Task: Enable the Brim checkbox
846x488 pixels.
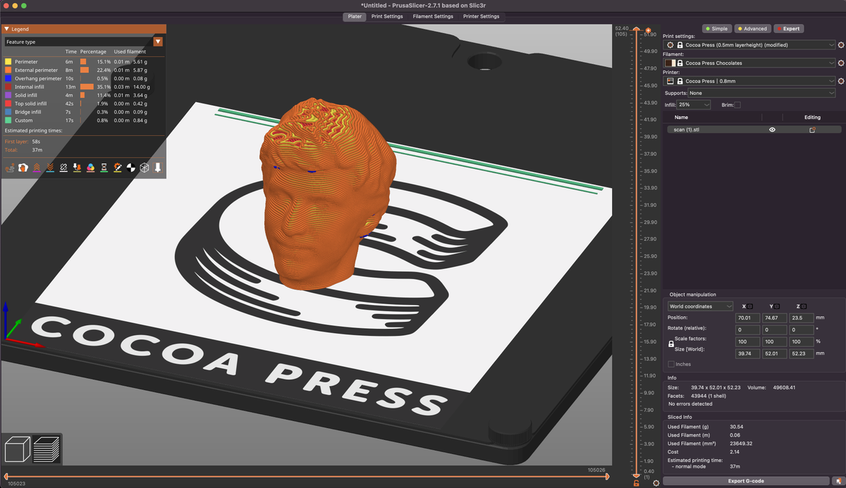Action: coord(737,105)
